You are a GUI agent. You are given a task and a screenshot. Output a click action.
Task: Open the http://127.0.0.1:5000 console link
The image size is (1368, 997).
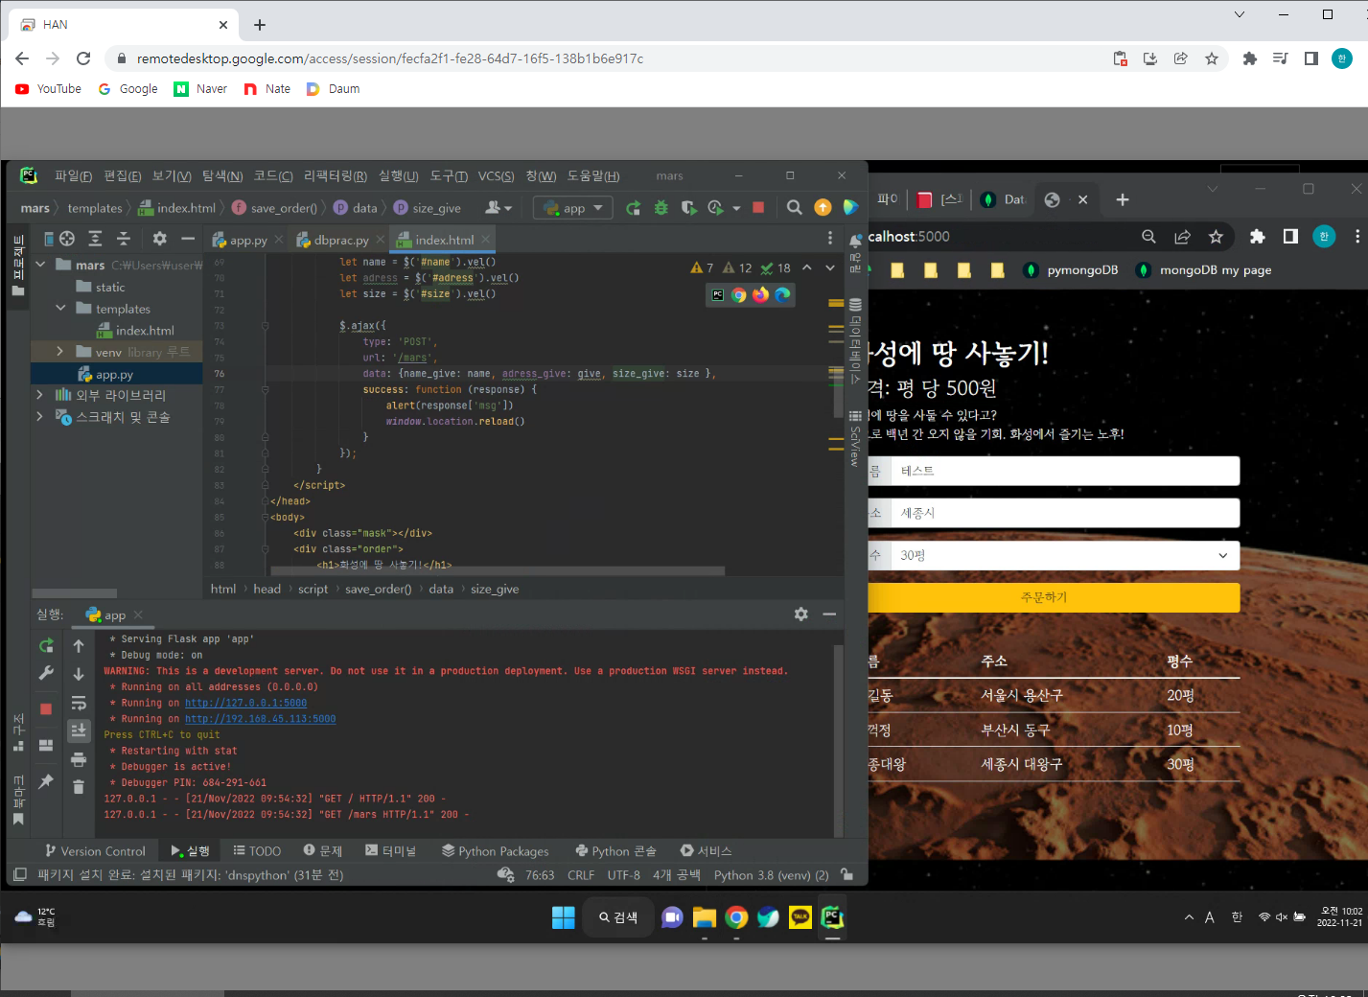245,703
